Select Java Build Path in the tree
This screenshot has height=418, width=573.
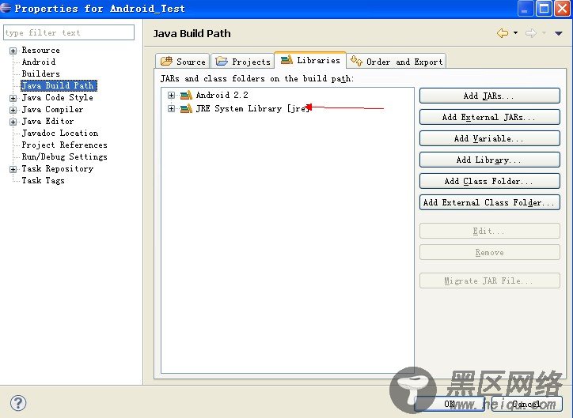(x=59, y=85)
